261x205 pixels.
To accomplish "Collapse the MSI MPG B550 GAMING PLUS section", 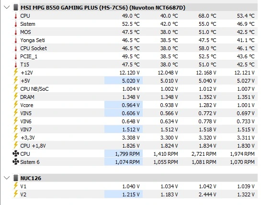I will coord(7,8).
